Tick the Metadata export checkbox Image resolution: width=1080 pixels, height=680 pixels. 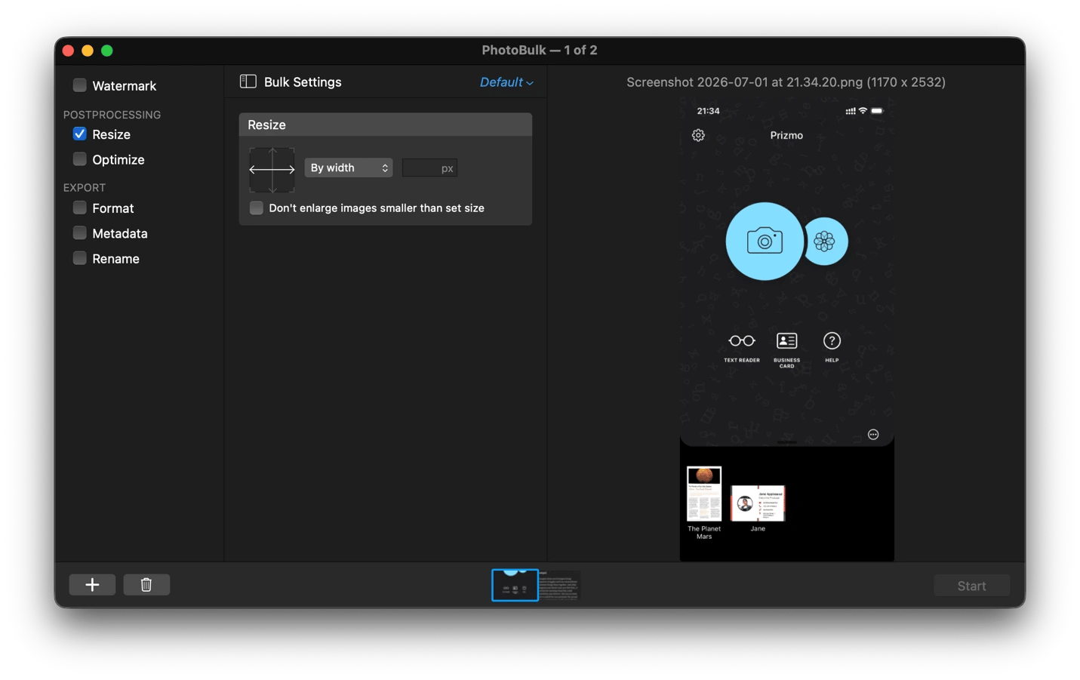point(79,233)
